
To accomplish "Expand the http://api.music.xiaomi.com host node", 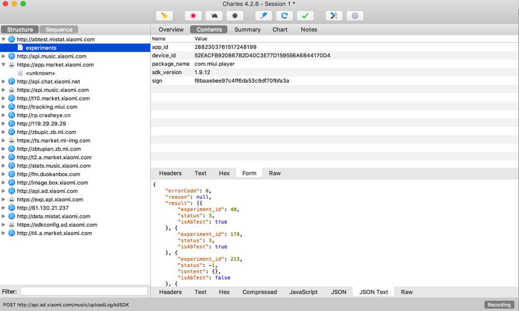I will (4, 56).
